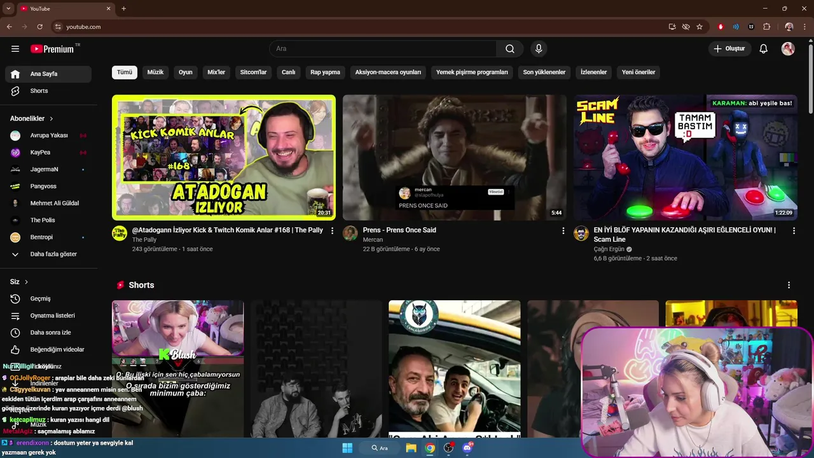Open Beğendiğim videolar list
Image resolution: width=814 pixels, height=458 pixels.
48,349
